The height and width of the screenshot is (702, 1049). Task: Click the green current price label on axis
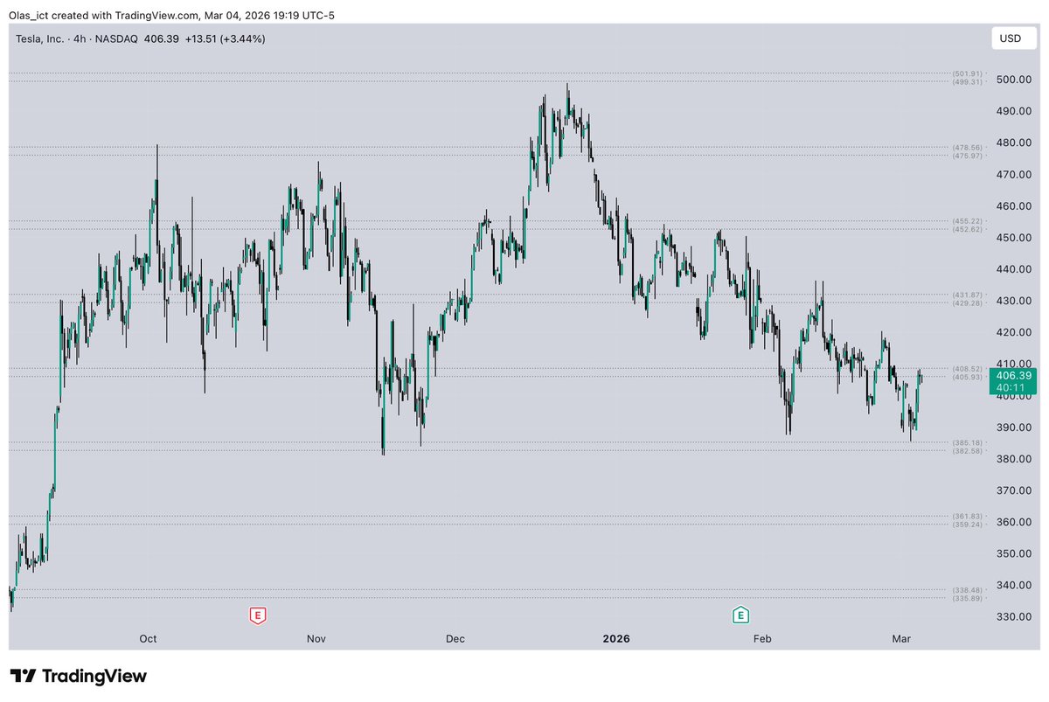point(1012,381)
